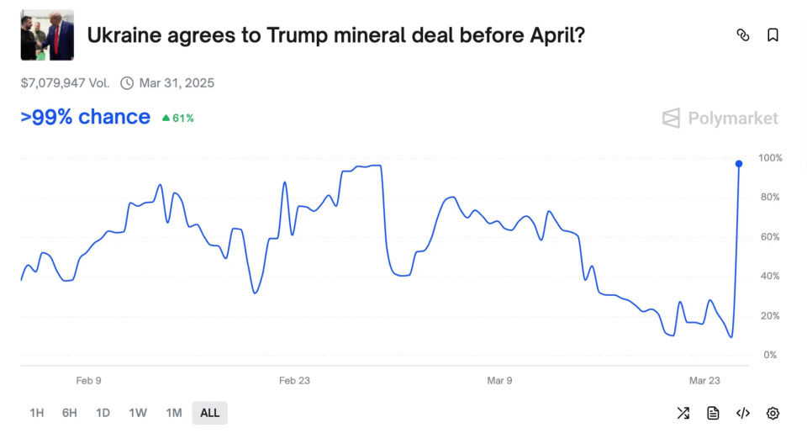The width and height of the screenshot is (807, 433).
Task: Open chart settings gear icon
Action: [x=773, y=413]
